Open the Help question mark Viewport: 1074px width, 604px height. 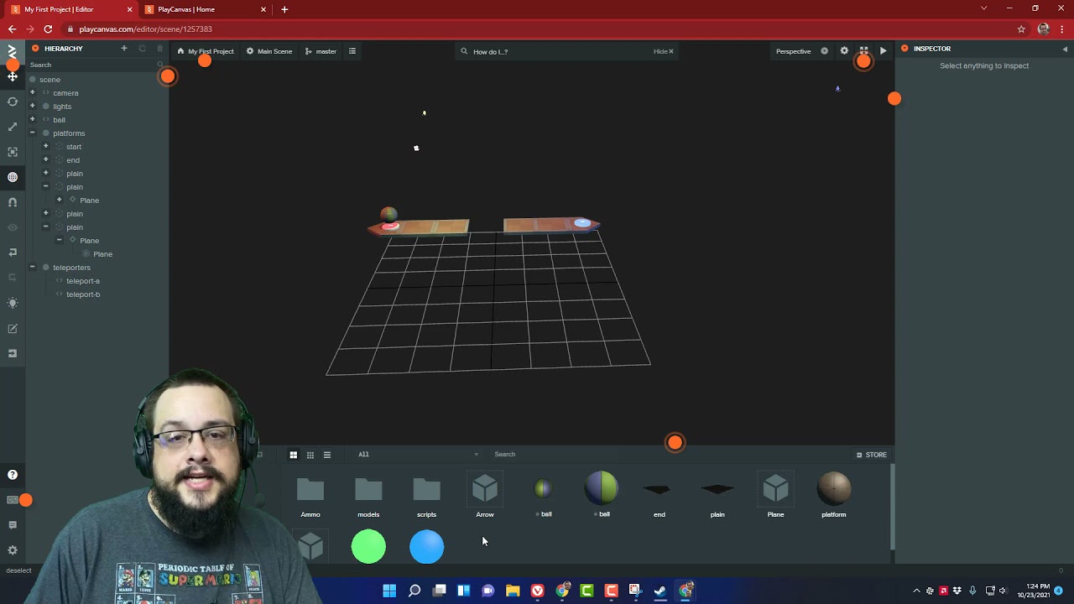tap(13, 475)
